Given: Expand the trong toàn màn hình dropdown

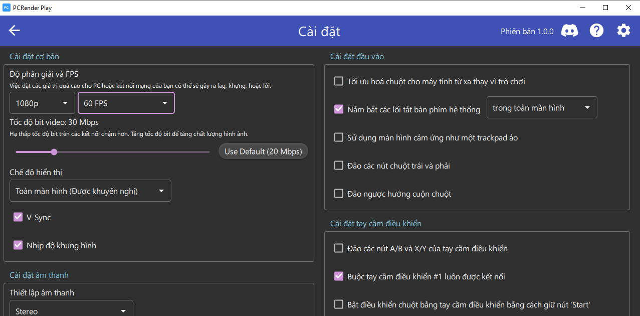Looking at the screenshot, I should point(541,107).
